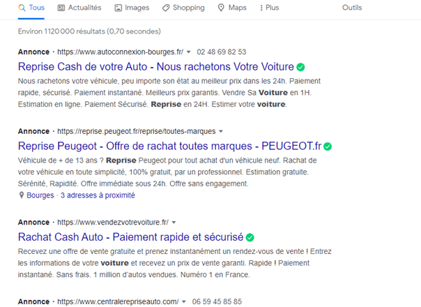The width and height of the screenshot is (421, 307).
Task: Click the magnifier icon on the Tous tab
Action: click(22, 8)
